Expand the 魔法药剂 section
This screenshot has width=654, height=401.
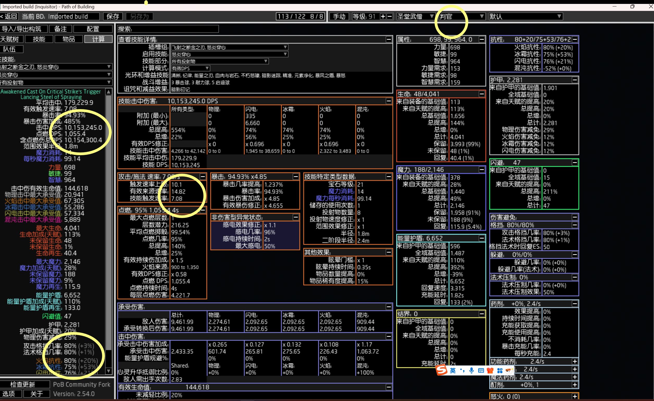tap(575, 377)
